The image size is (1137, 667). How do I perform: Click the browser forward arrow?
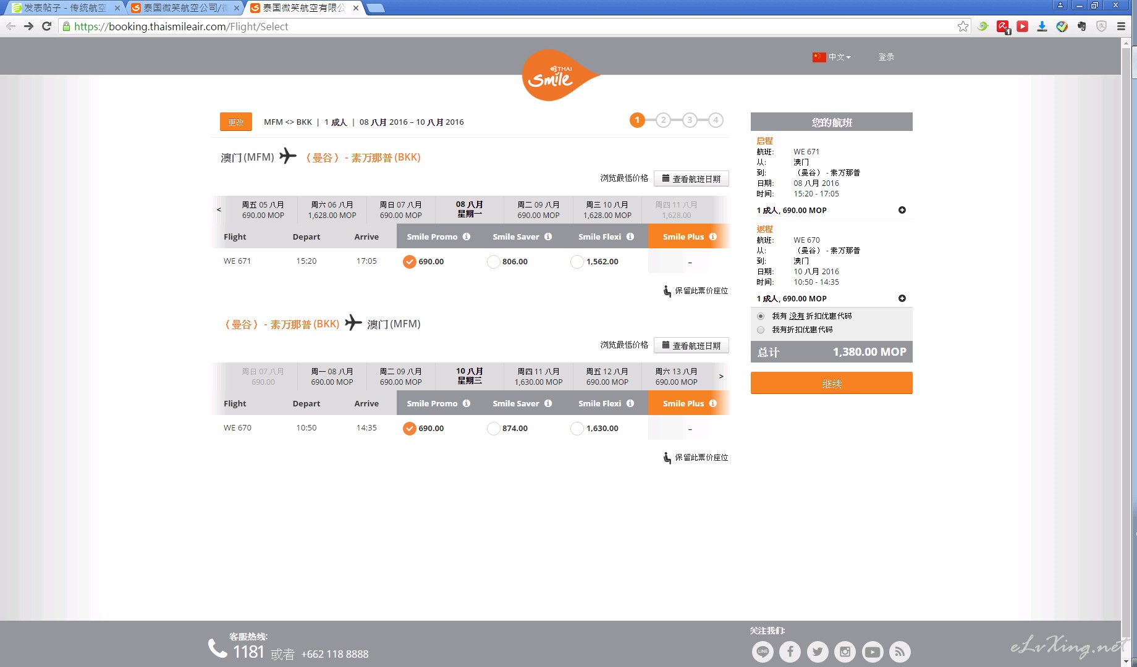point(28,27)
